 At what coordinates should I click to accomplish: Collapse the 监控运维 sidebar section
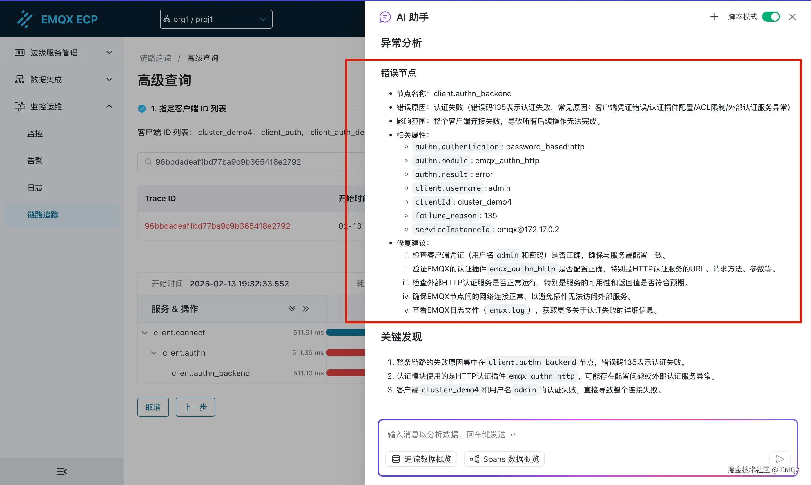pos(109,106)
